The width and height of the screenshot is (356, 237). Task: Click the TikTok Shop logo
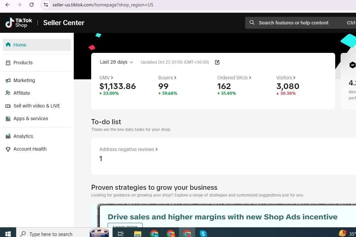point(19,23)
